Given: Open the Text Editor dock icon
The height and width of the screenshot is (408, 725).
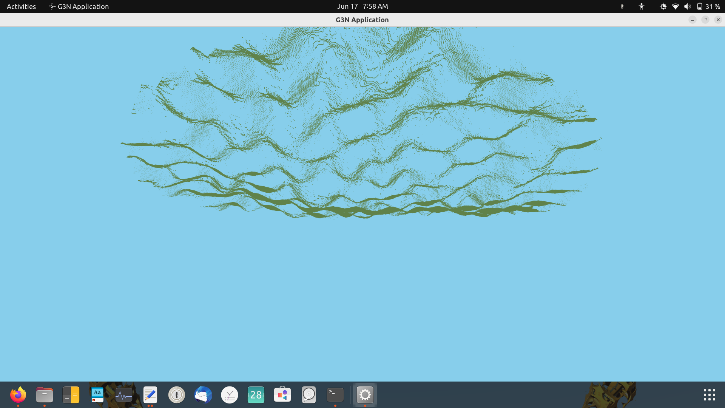Looking at the screenshot, I should (150, 395).
